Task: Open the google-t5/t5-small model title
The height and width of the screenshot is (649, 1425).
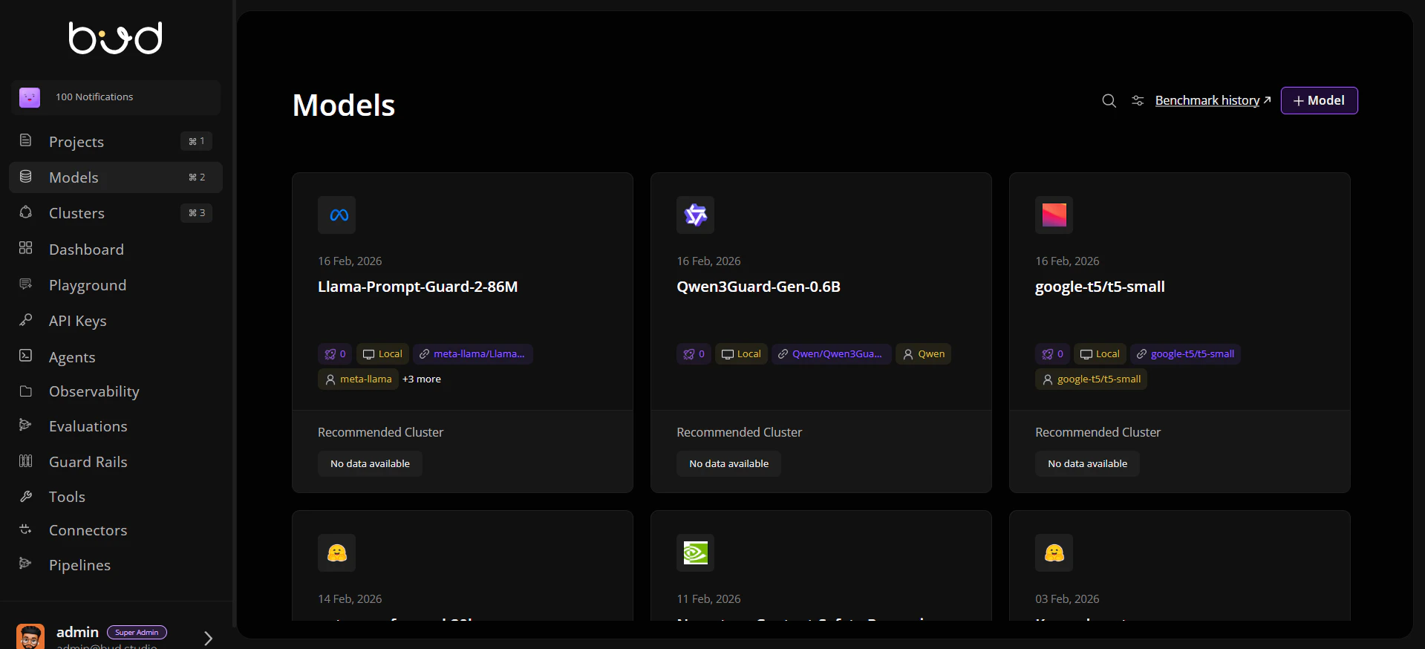Action: 1100,287
